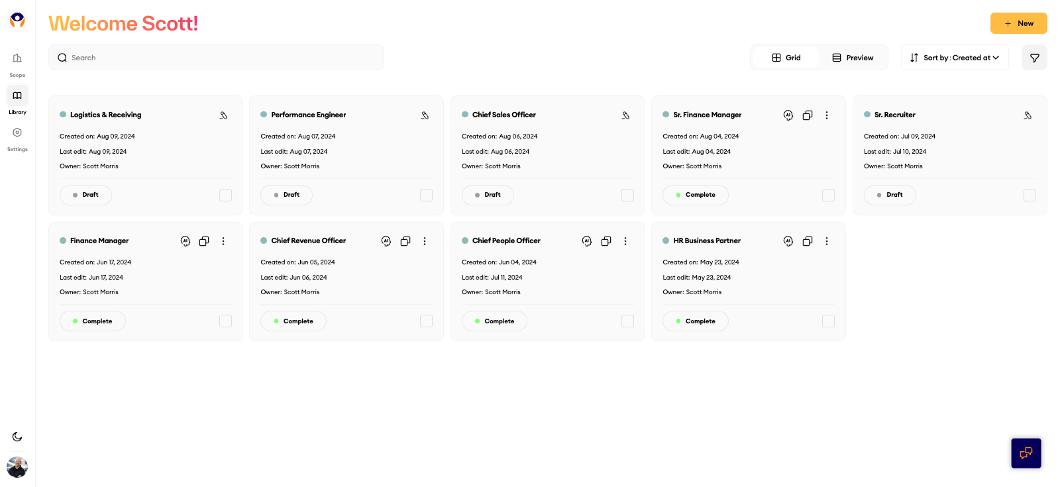
Task: Open the chat support widget
Action: [x=1026, y=453]
